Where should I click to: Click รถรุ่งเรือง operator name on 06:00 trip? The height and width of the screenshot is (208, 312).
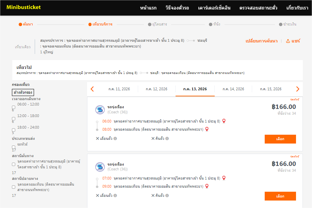point(116,107)
